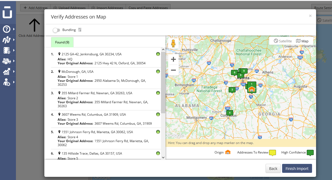Click Add Address in background toolbar
The width and height of the screenshot is (332, 180).
tap(35, 8)
